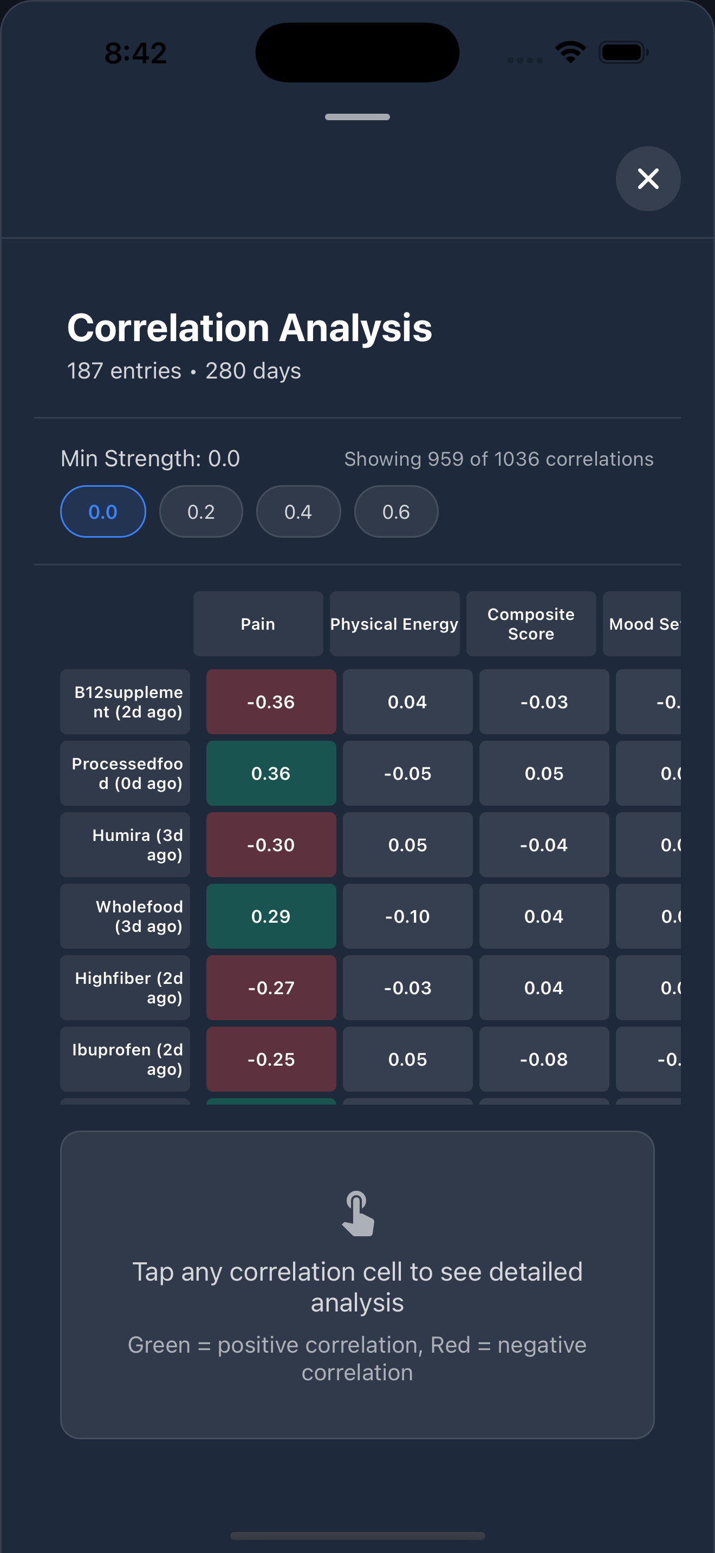Open the Processedfood (0d ago) row label
The height and width of the screenshot is (1553, 715).
(126, 773)
